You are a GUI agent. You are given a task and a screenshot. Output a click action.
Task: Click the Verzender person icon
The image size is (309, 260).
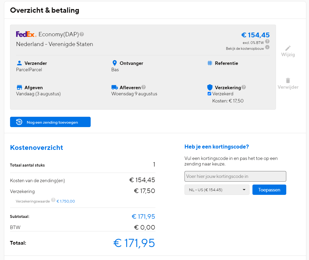click(19, 63)
